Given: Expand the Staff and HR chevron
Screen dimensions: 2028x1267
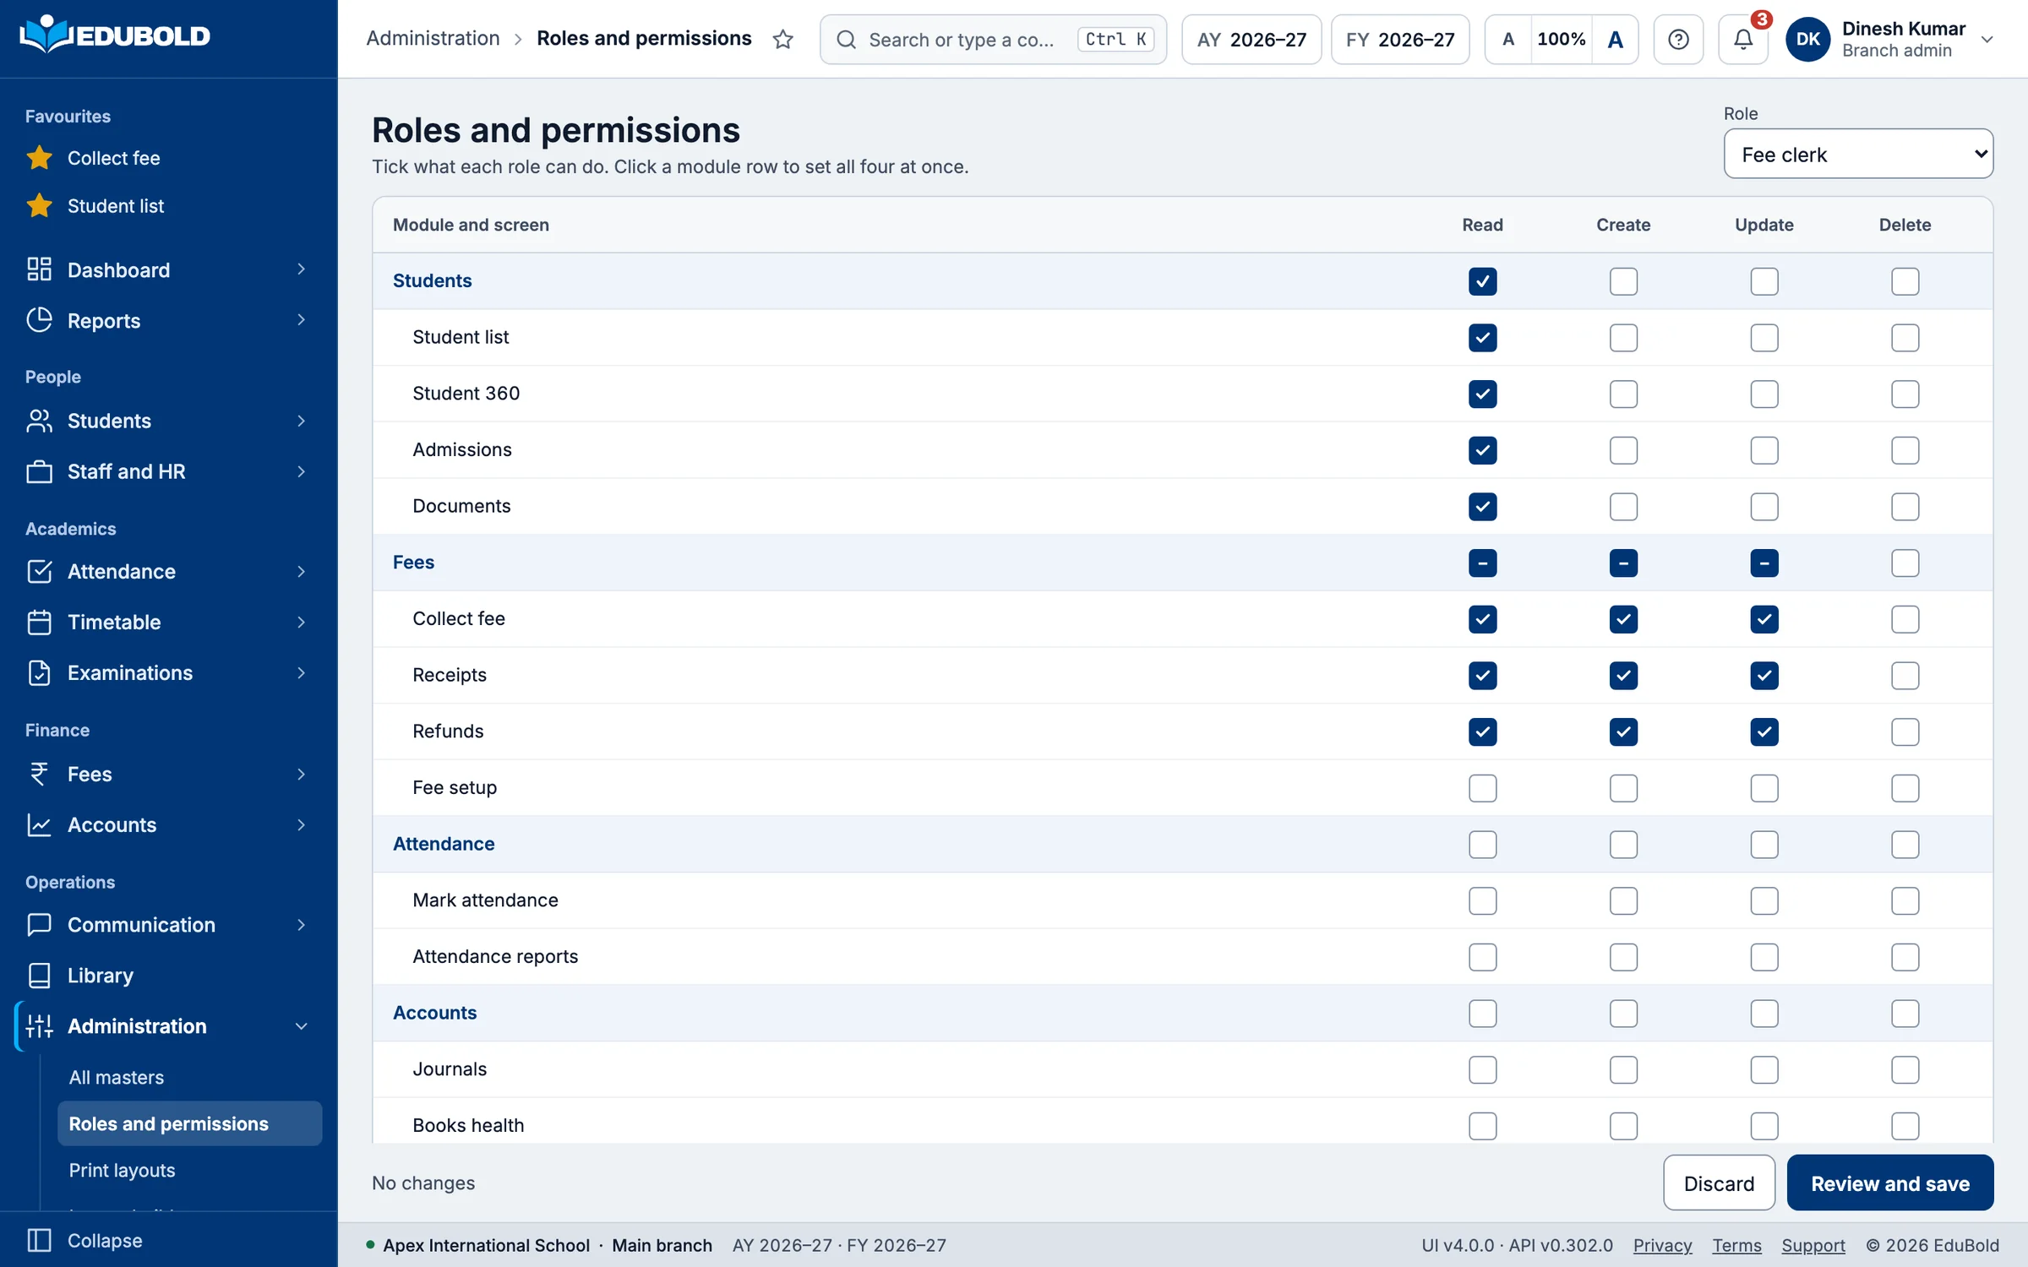Looking at the screenshot, I should click(301, 471).
